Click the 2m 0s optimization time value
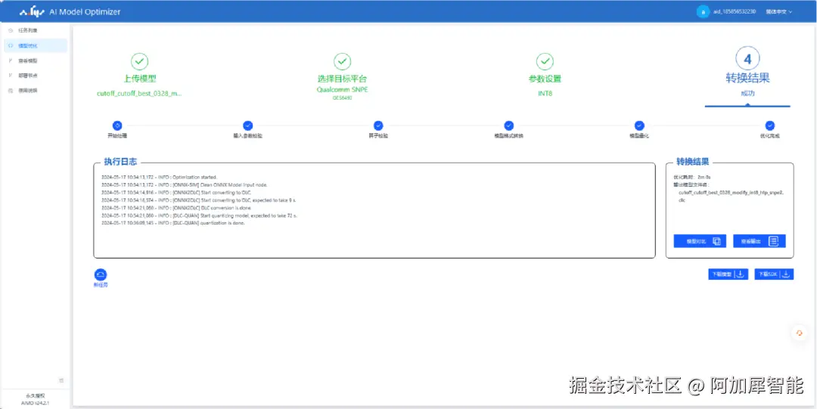Image resolution: width=817 pixels, height=409 pixels. [x=704, y=177]
